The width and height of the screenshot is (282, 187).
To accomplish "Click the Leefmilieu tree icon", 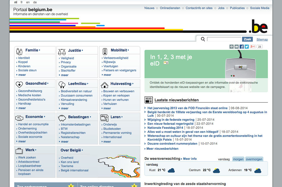I will 62,85.
